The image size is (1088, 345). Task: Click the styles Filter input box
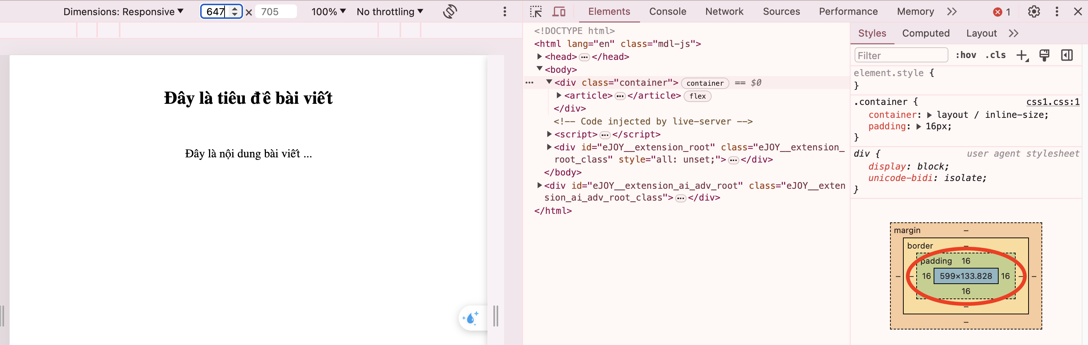click(901, 55)
